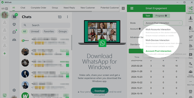194x98 pixels.
Task: Open the Need Reply tab
Action: (x=69, y=8)
